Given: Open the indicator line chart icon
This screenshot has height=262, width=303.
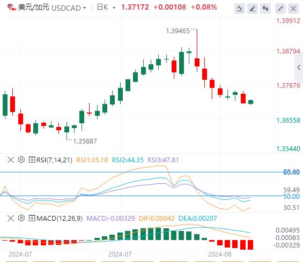Looking at the screenshot, I should (x=240, y=9).
